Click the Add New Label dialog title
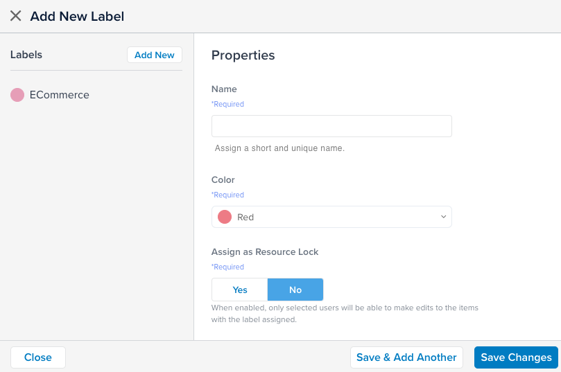Viewport: 561px width, 372px height. point(77,16)
